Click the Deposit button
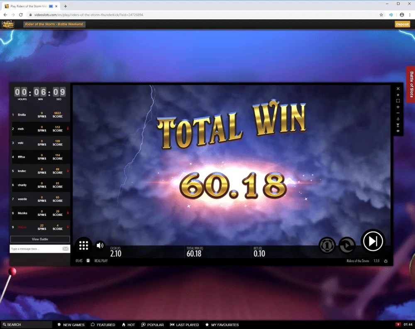 [402, 24]
